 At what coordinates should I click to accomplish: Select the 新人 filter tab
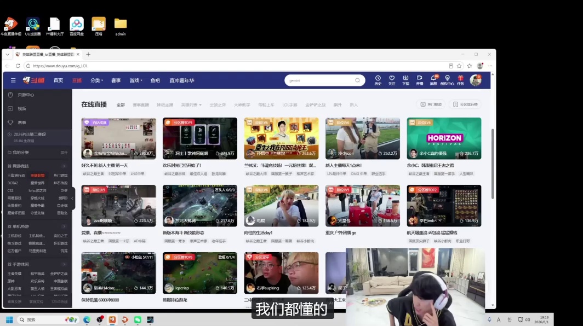tap(353, 104)
